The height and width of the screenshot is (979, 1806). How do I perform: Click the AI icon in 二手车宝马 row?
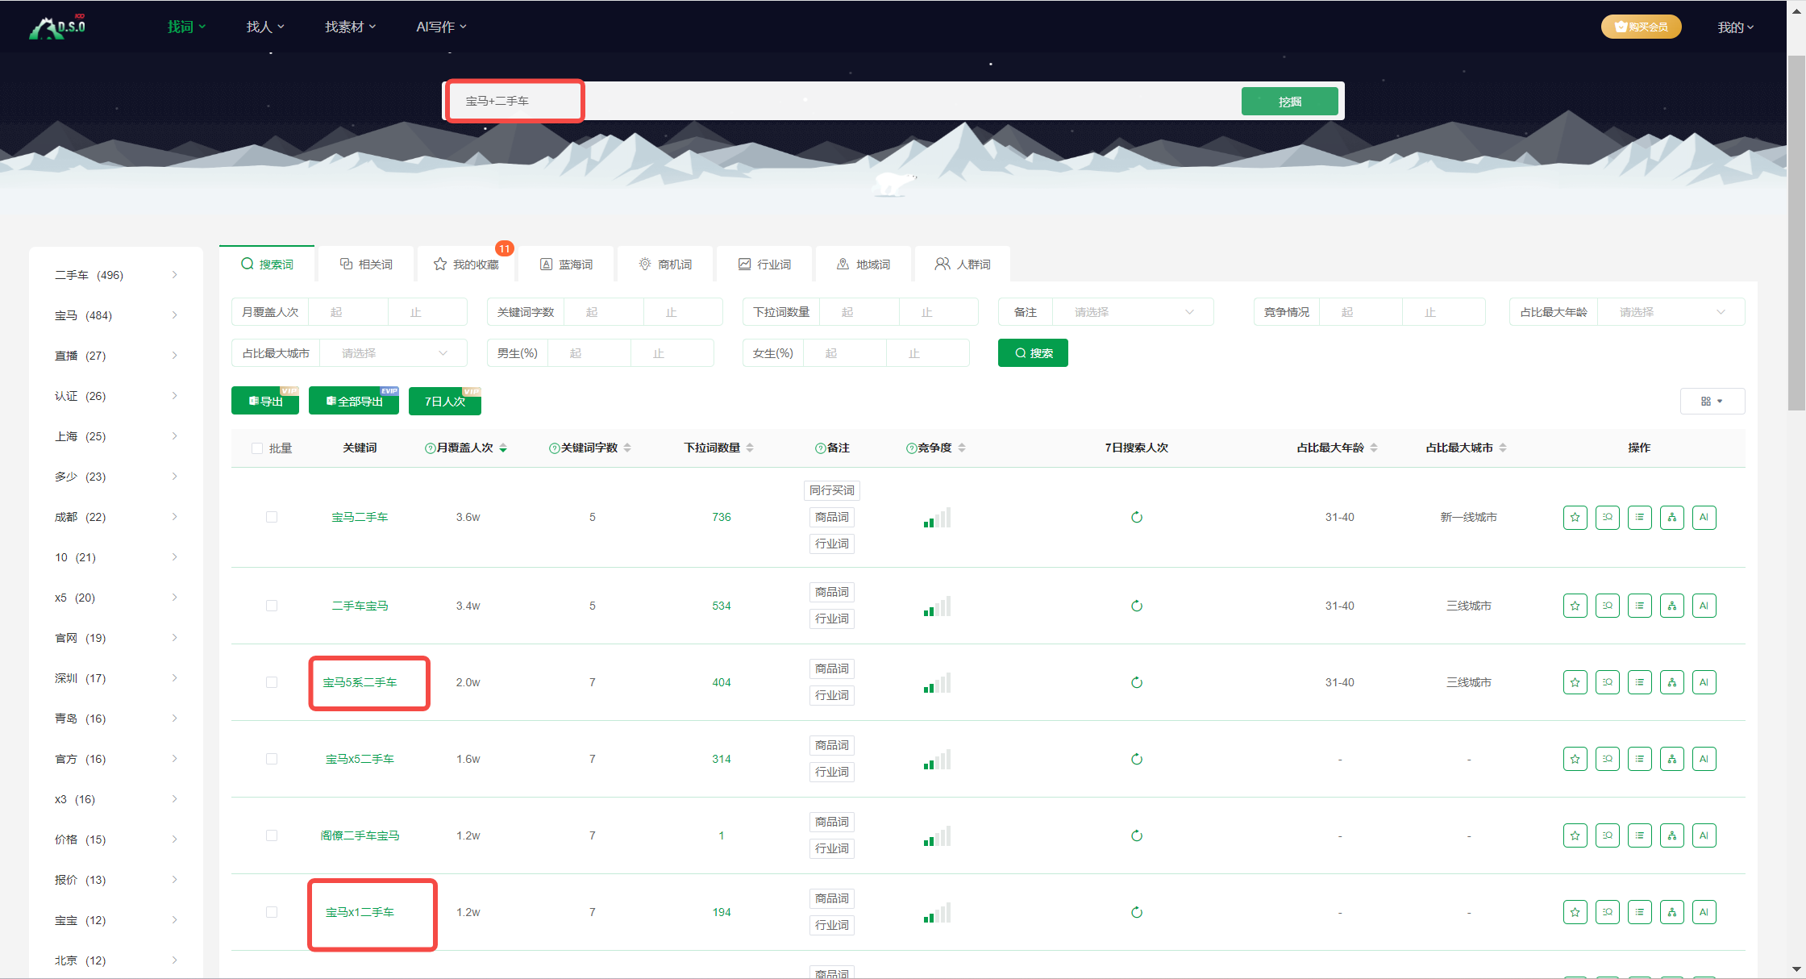(x=1704, y=606)
